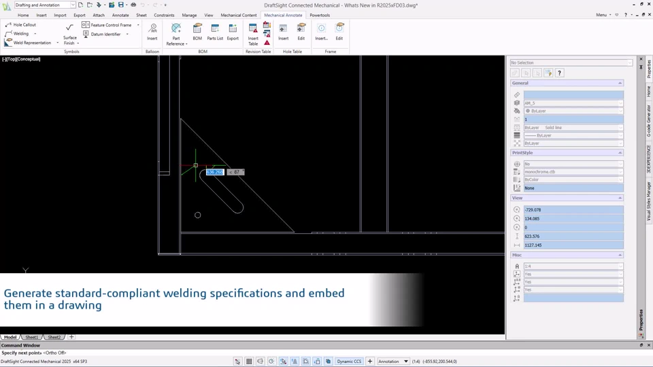This screenshot has width=653, height=367.
Task: Add a Datum Identifier symbol
Action: 101,34
